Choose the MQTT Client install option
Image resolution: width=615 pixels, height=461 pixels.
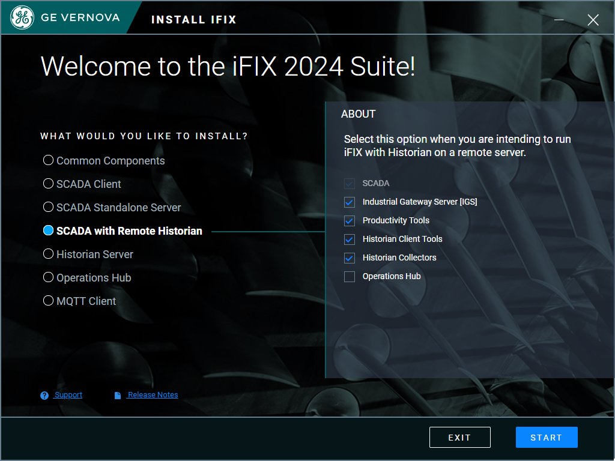(x=48, y=301)
